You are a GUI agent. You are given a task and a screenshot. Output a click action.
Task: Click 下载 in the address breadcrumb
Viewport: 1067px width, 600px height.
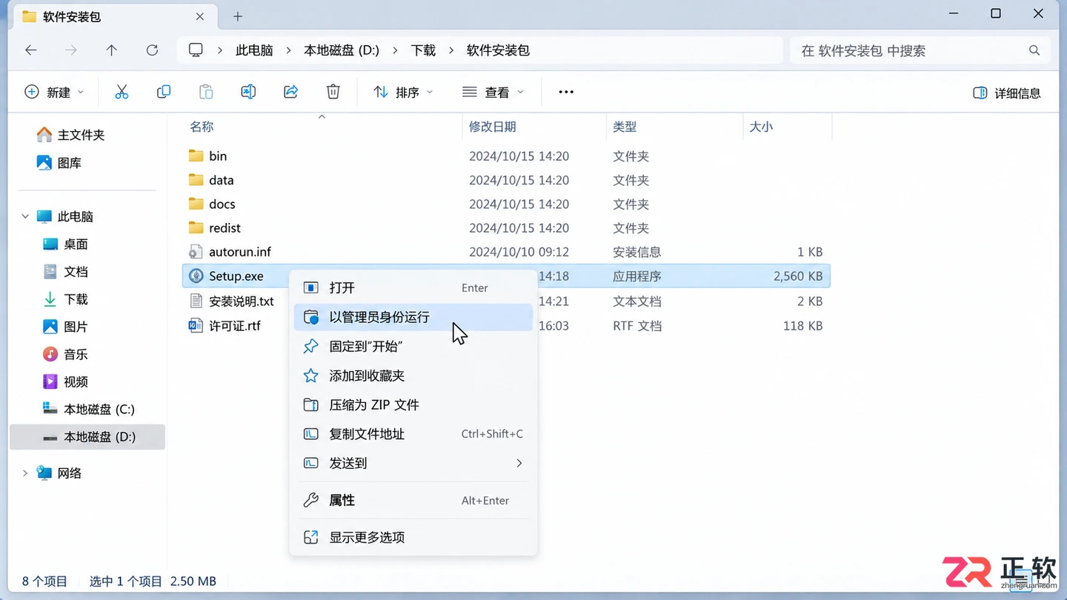(423, 50)
